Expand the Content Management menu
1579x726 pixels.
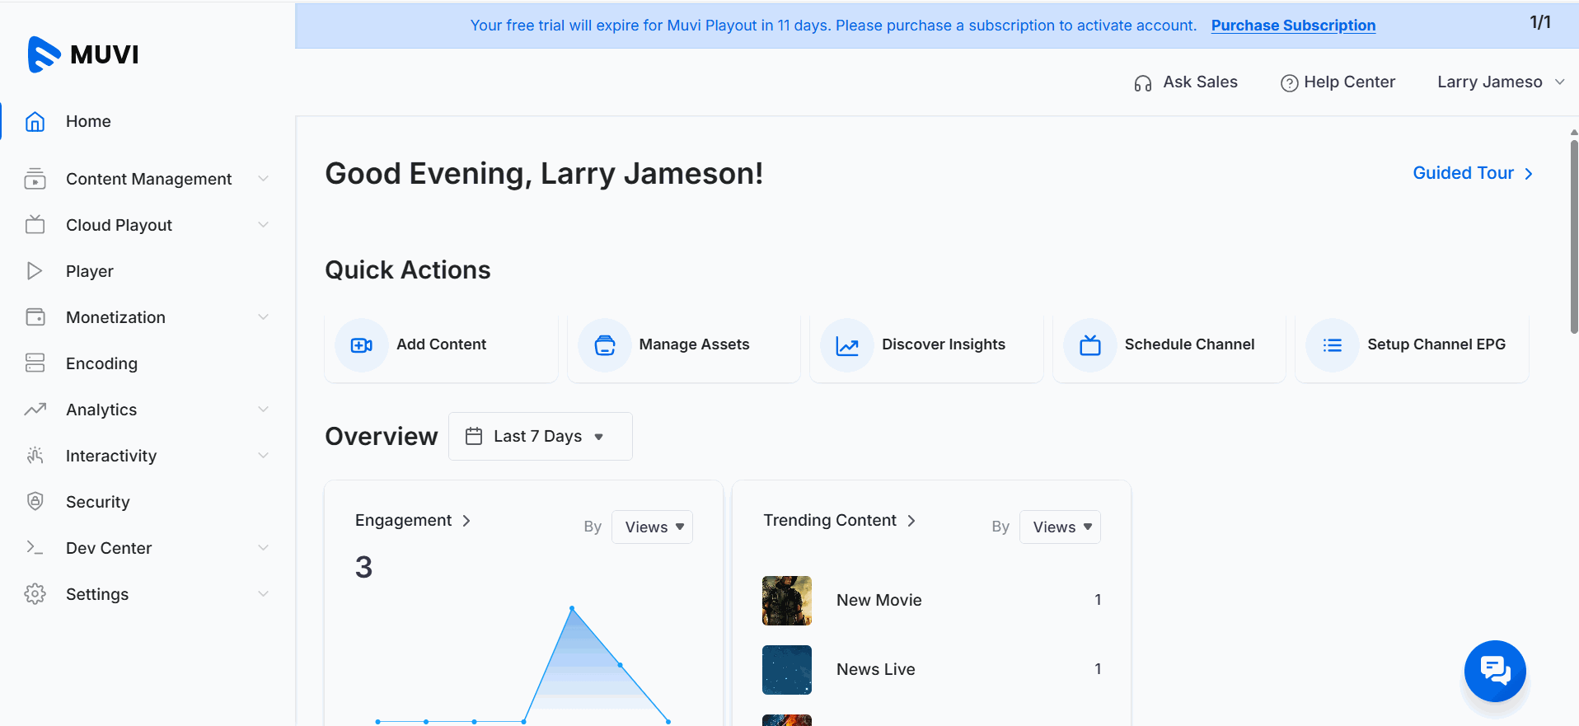[x=148, y=179]
